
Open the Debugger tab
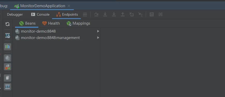click(15, 15)
